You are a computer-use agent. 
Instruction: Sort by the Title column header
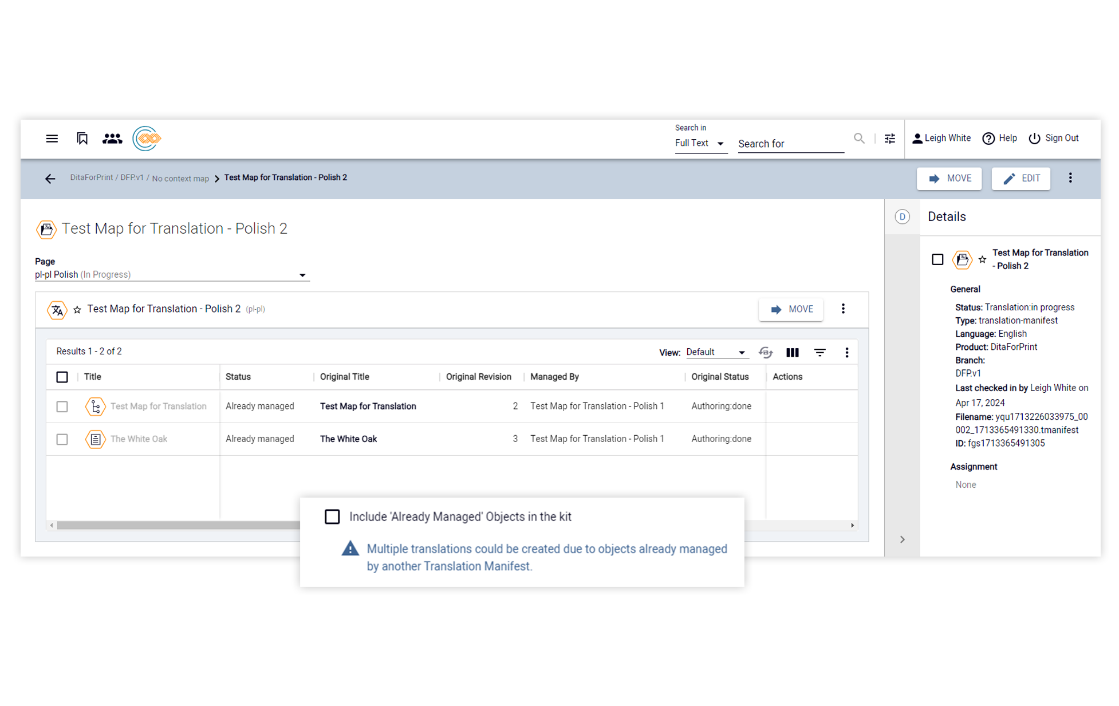tap(92, 377)
